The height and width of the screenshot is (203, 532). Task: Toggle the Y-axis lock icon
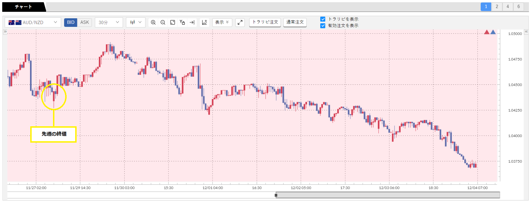[x=182, y=22]
